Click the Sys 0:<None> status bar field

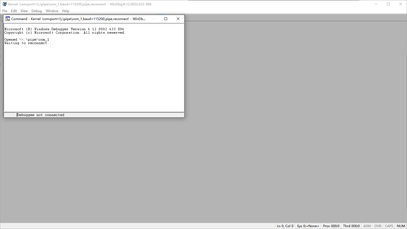coord(308,226)
